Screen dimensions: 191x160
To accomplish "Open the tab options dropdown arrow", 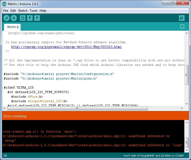I will click(182, 27).
